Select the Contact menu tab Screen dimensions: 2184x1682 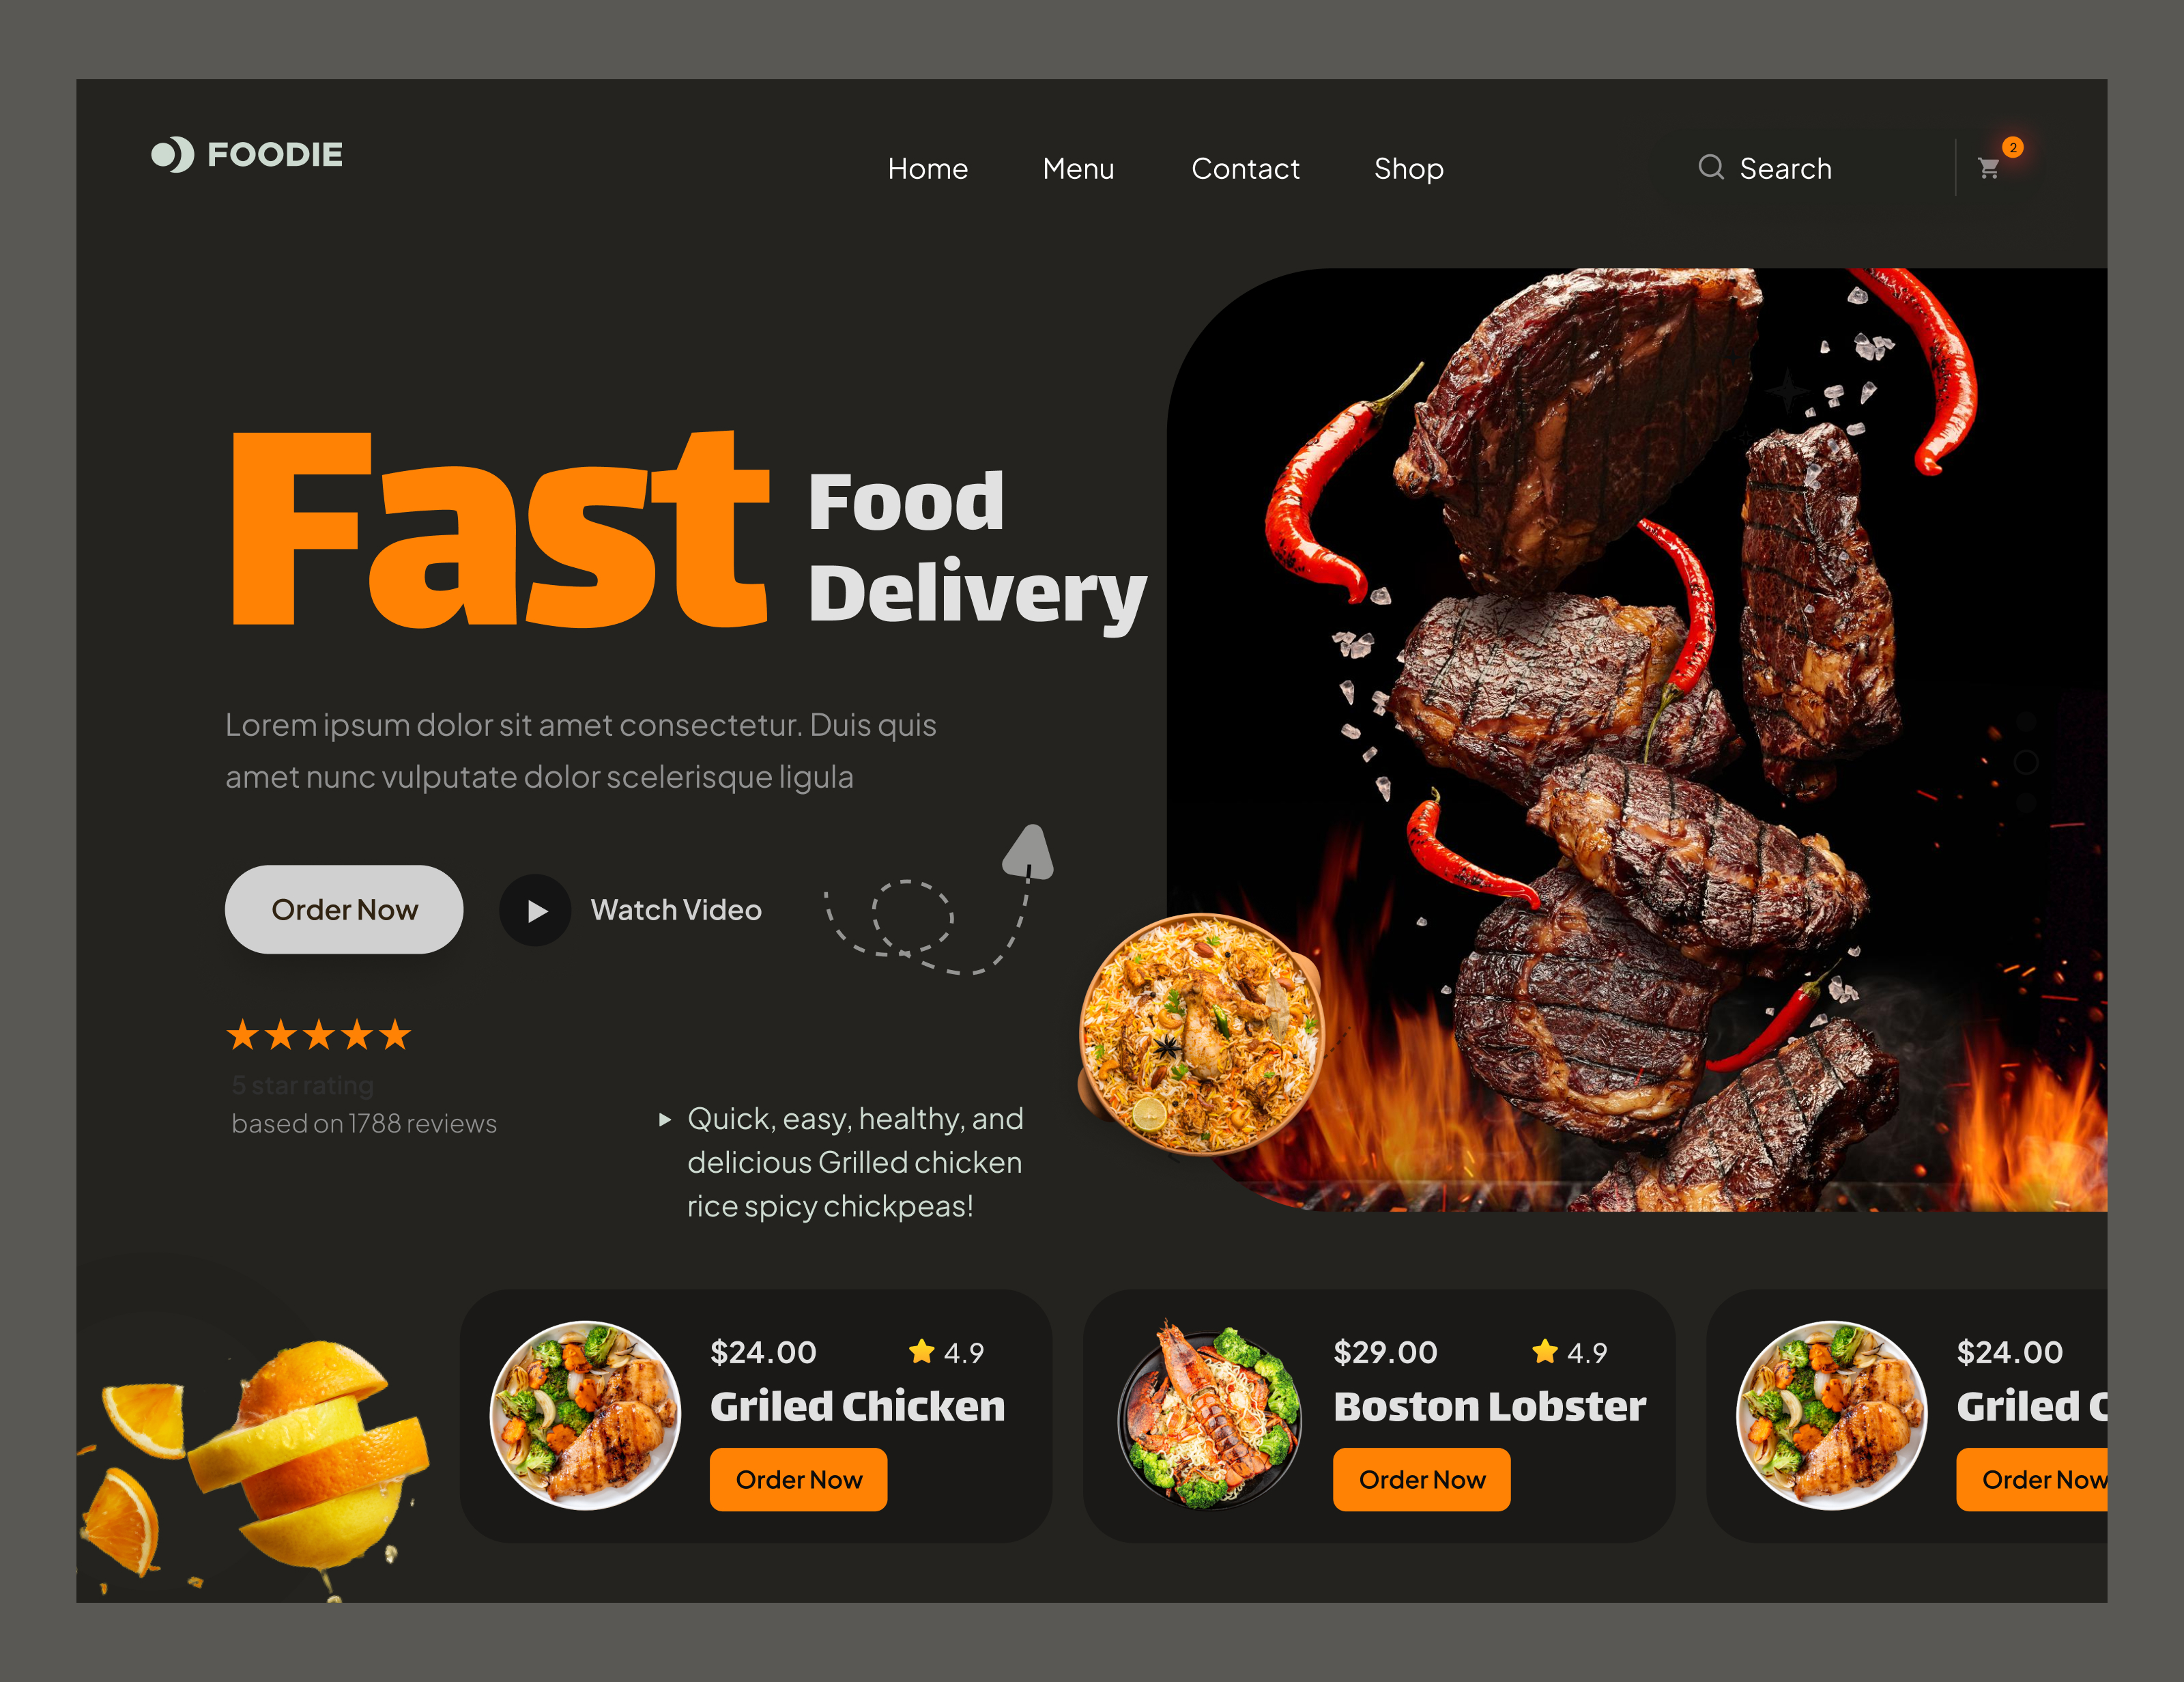[x=1245, y=168]
